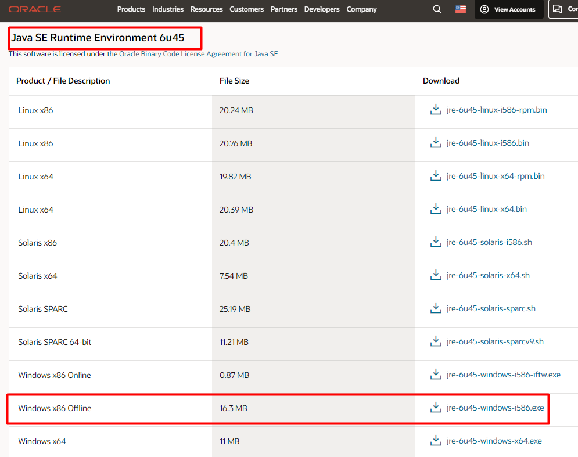Click the View Accounts button
This screenshot has width=578, height=457.
[509, 9]
